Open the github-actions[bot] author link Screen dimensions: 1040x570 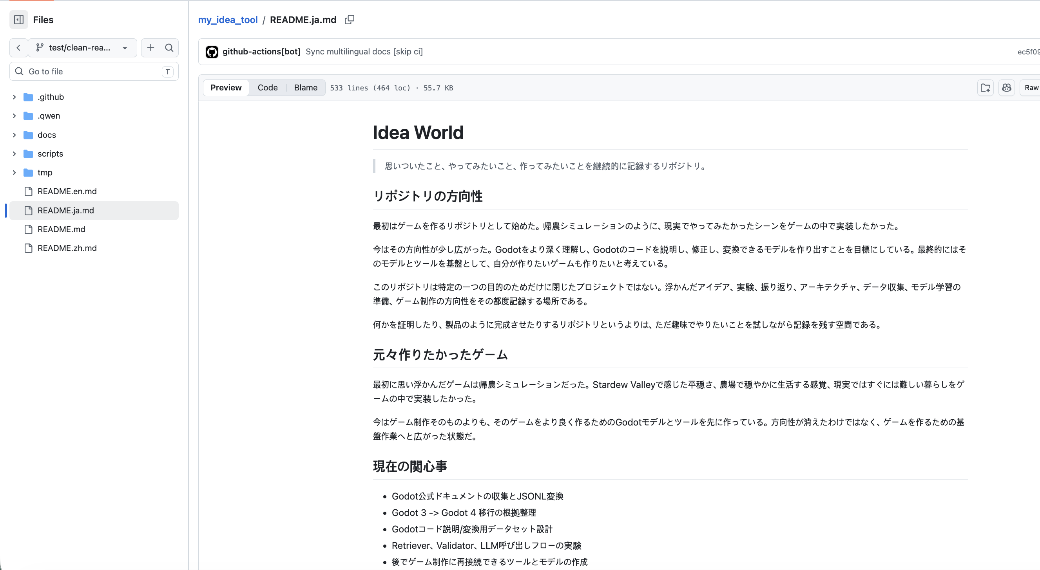point(261,52)
